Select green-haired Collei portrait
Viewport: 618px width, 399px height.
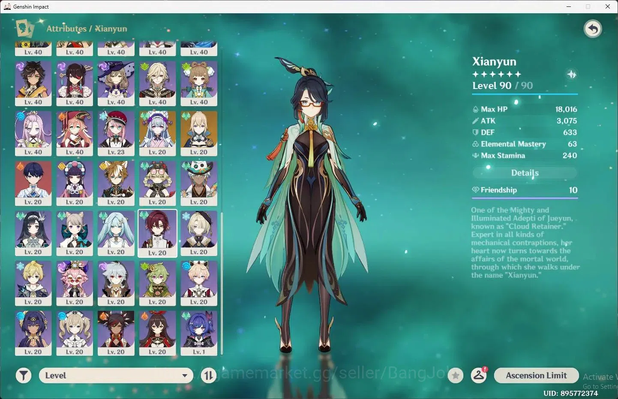(x=157, y=283)
